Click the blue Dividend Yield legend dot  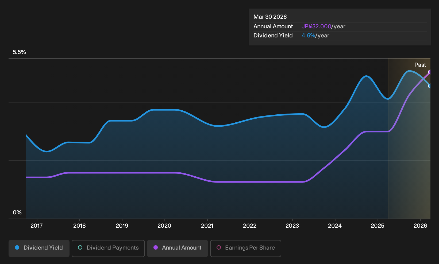17,248
